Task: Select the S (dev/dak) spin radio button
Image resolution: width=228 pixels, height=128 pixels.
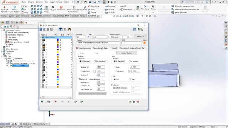Action: coord(115,62)
